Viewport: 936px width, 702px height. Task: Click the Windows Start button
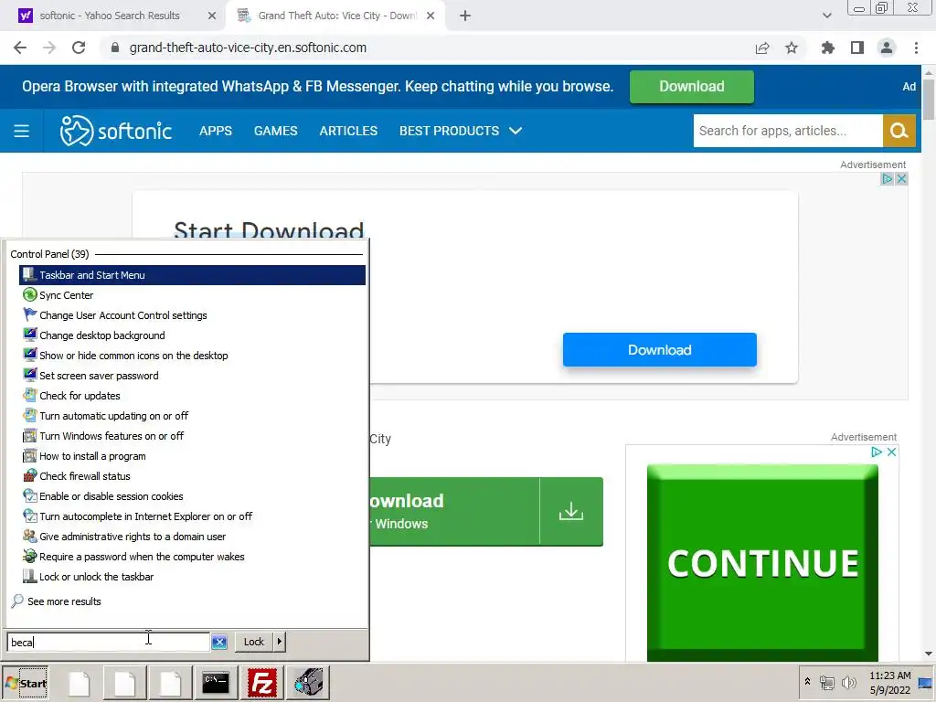pos(25,683)
